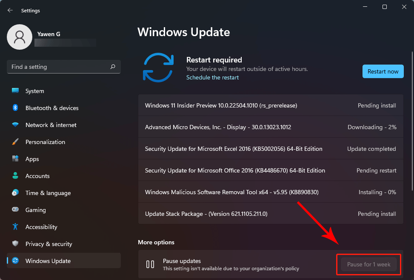Click the 'Update completed' status text
414x280 pixels.
371,149
